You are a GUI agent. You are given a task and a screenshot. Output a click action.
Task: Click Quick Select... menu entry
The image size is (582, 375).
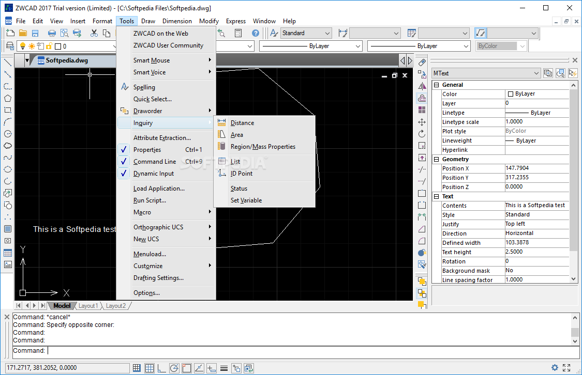click(166, 99)
